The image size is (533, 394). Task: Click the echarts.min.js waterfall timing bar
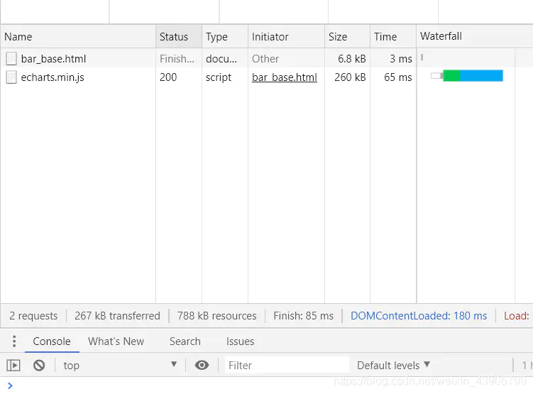click(473, 76)
